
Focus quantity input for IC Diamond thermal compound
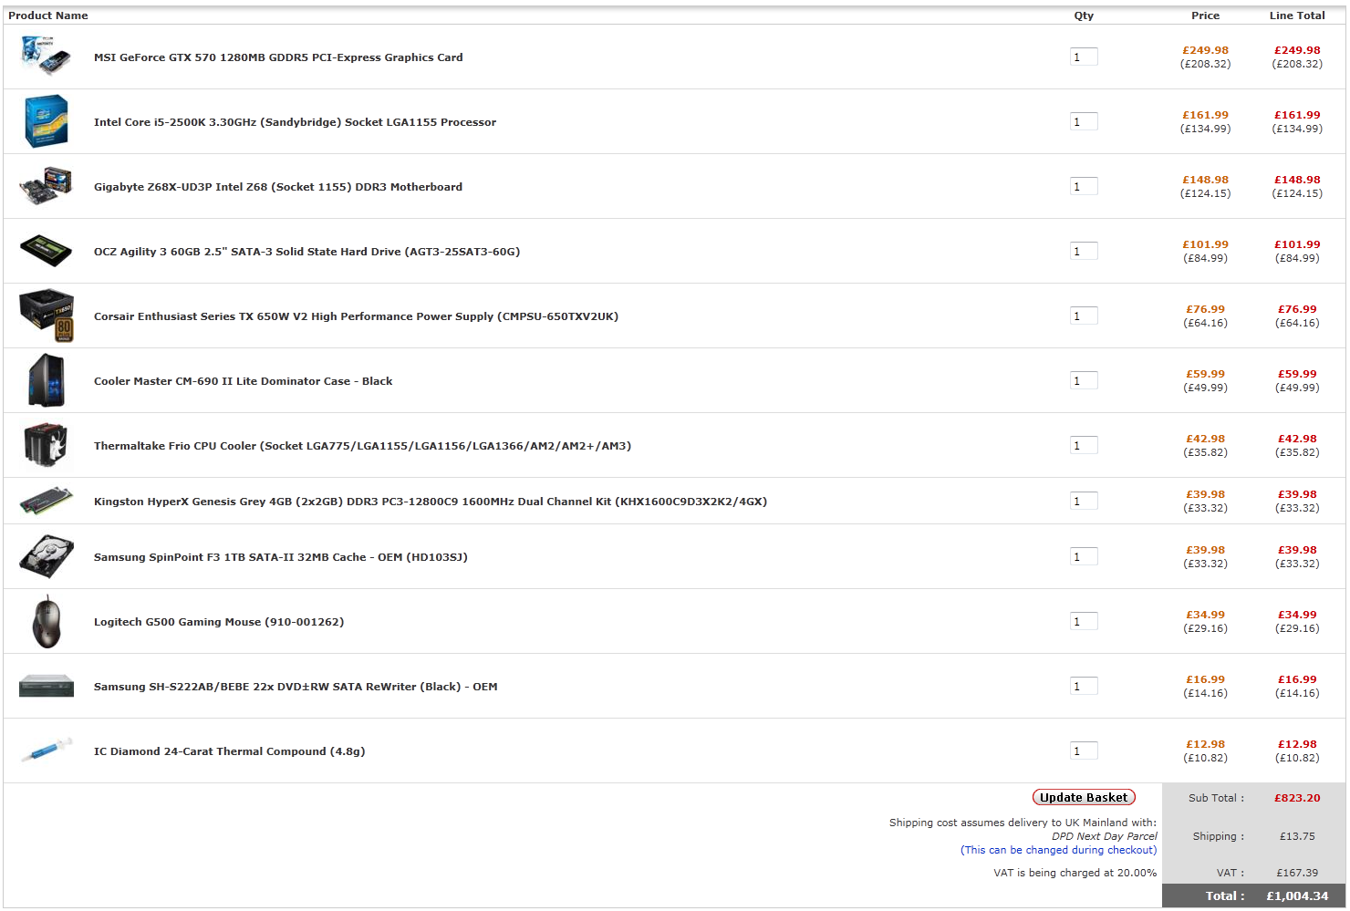tap(1084, 751)
